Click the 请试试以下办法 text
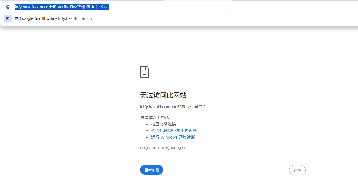358x192 pixels. pos(156,117)
